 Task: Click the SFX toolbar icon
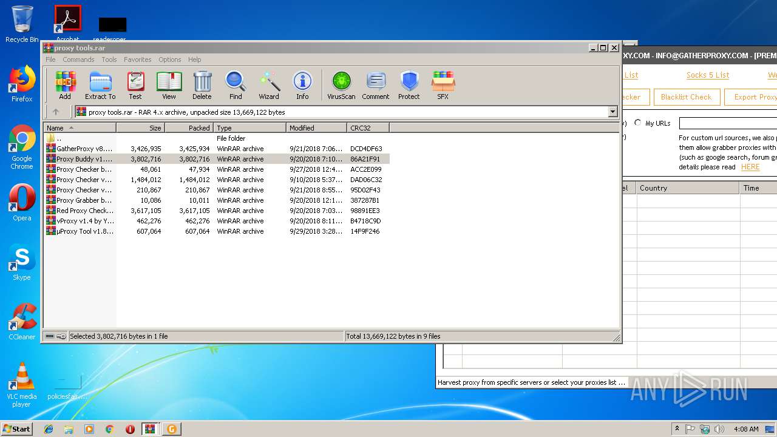(443, 85)
